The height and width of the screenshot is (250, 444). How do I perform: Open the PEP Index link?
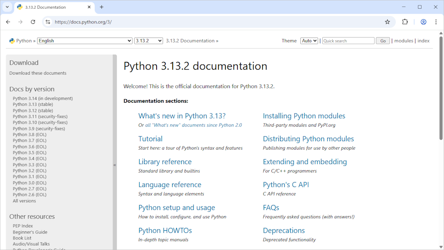[22, 226]
